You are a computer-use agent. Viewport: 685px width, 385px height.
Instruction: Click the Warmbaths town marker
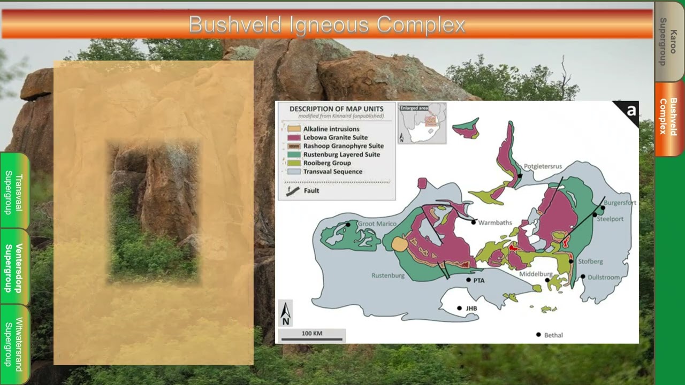tap(474, 222)
